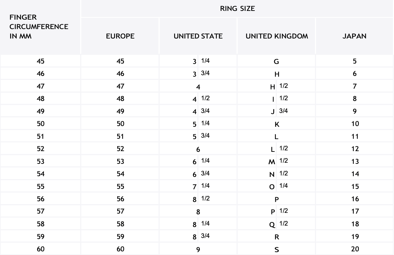Click United Kingdom size G cell
Viewport: 394px width, 255px height.
click(x=276, y=61)
